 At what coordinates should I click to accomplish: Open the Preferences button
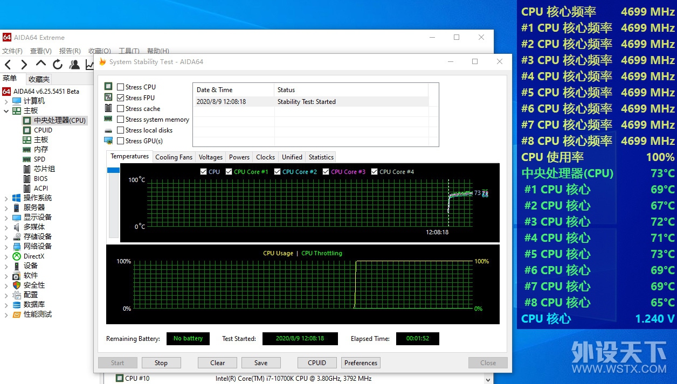click(361, 363)
